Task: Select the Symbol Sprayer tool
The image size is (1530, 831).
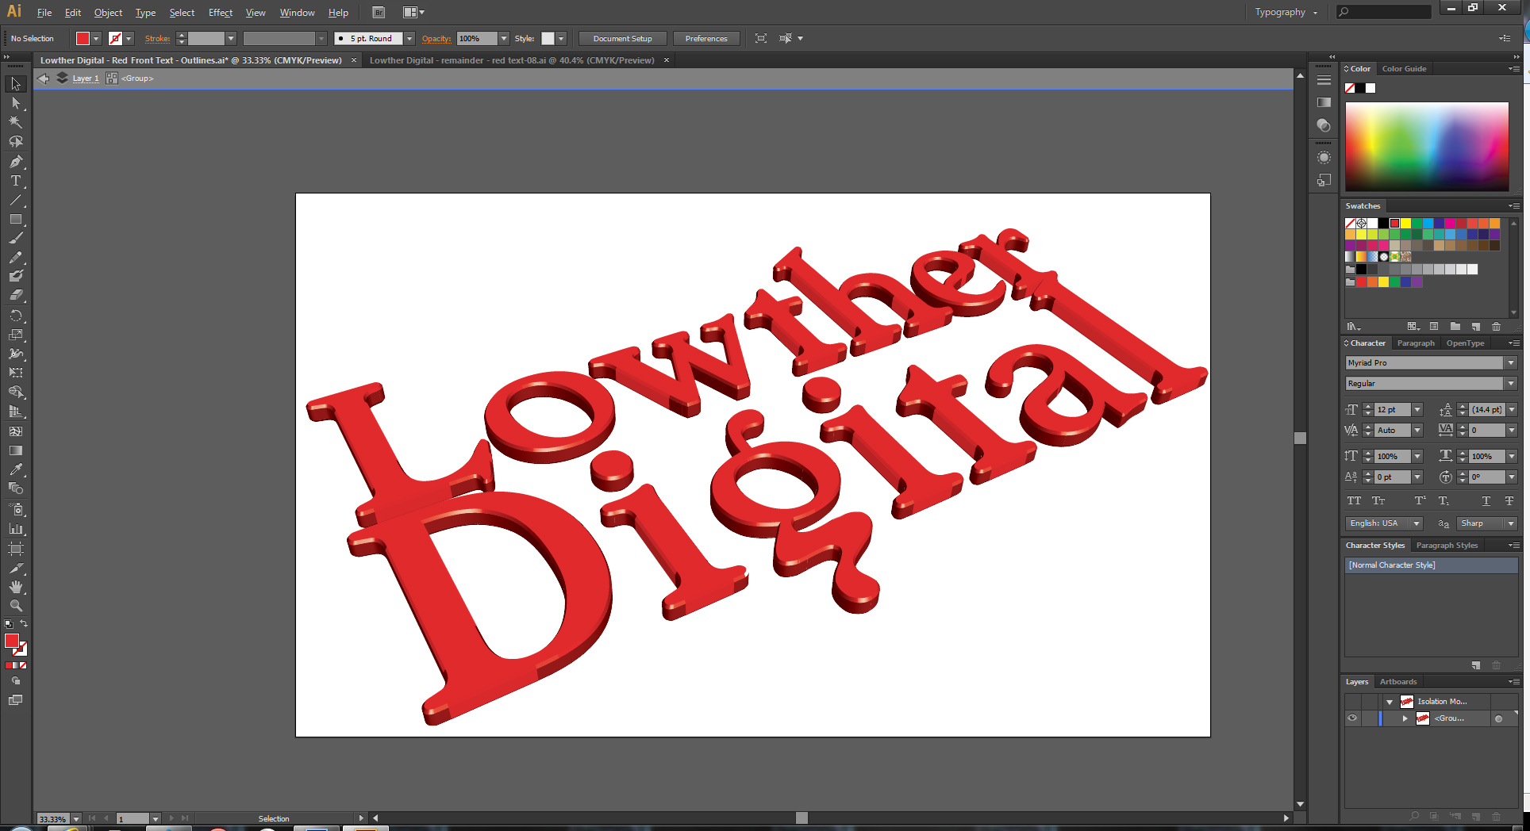Action: click(x=16, y=509)
